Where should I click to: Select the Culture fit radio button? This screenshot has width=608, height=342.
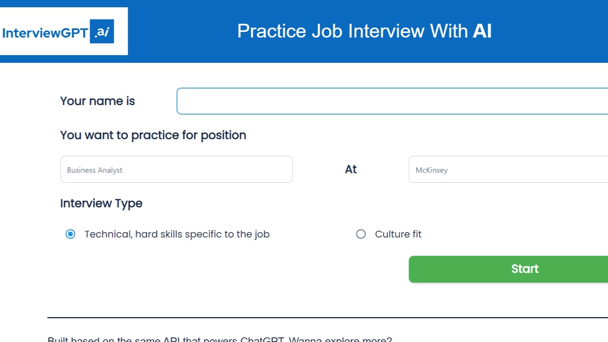coord(361,234)
